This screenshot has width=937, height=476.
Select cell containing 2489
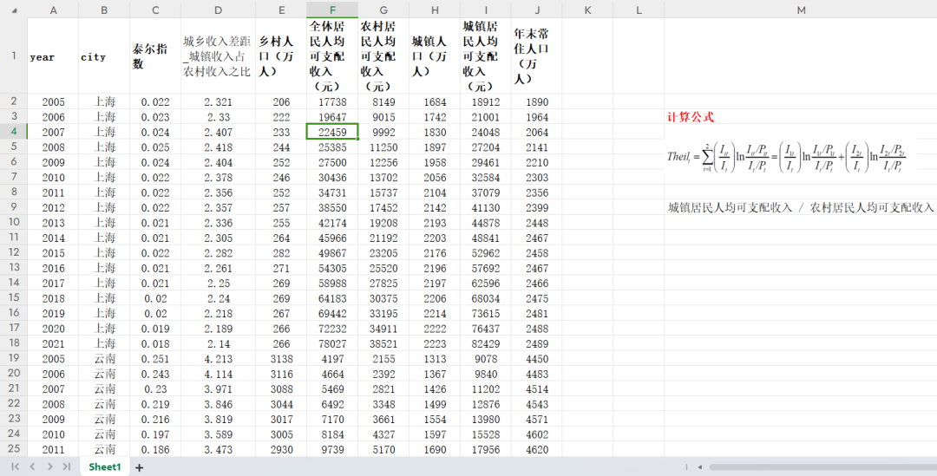[537, 342]
